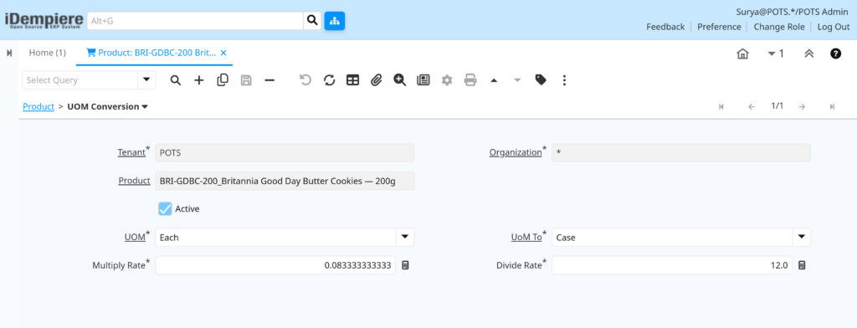Click the Organization field label
The image size is (857, 328).
(515, 152)
